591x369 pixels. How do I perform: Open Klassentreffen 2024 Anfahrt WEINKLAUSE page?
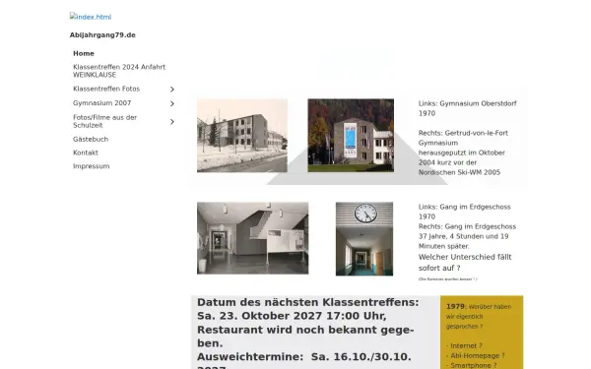click(119, 71)
